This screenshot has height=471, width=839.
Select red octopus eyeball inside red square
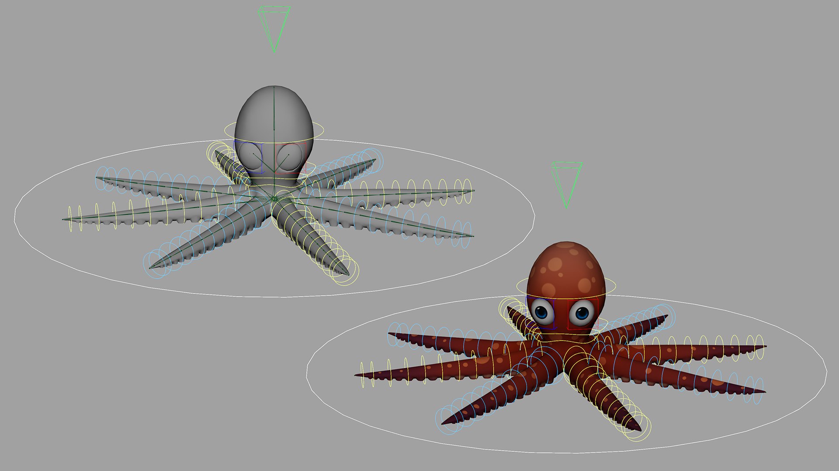click(581, 313)
